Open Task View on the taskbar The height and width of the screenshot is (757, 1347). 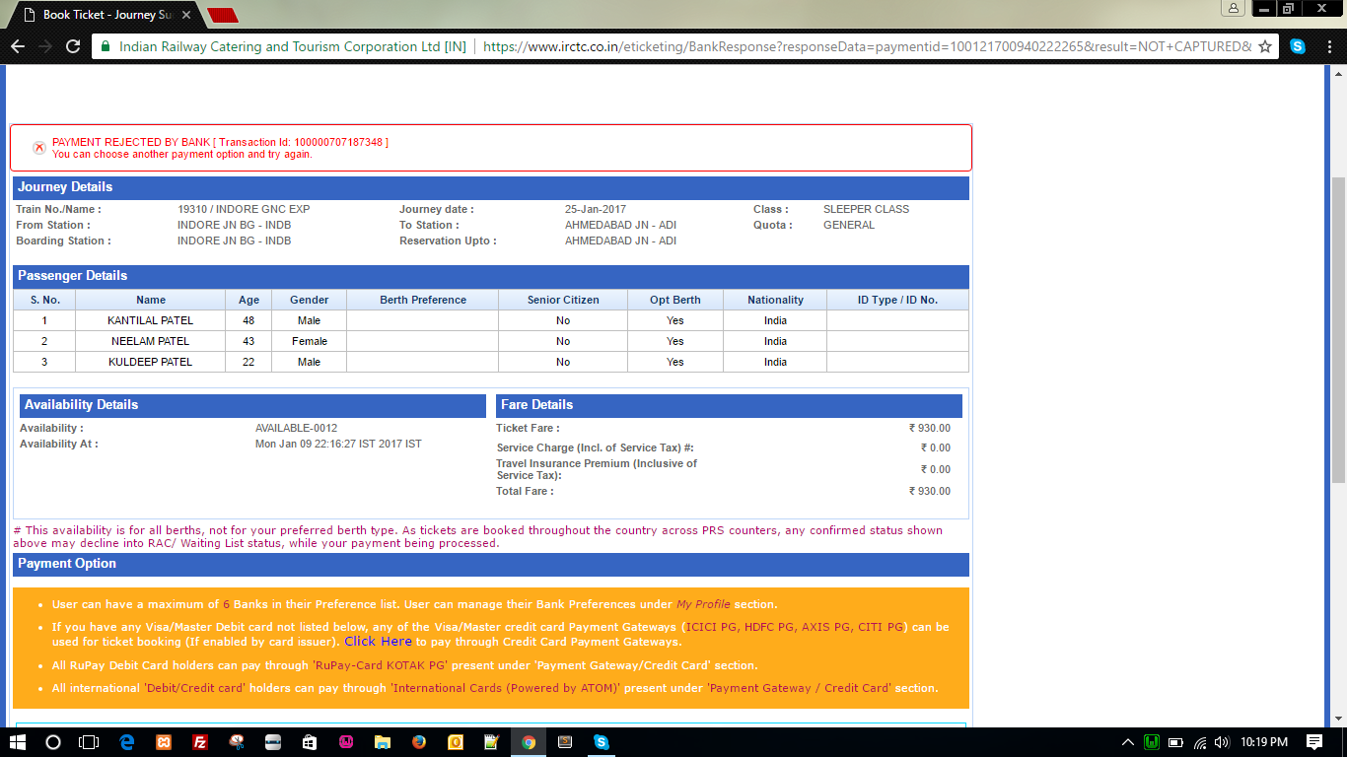(89, 742)
